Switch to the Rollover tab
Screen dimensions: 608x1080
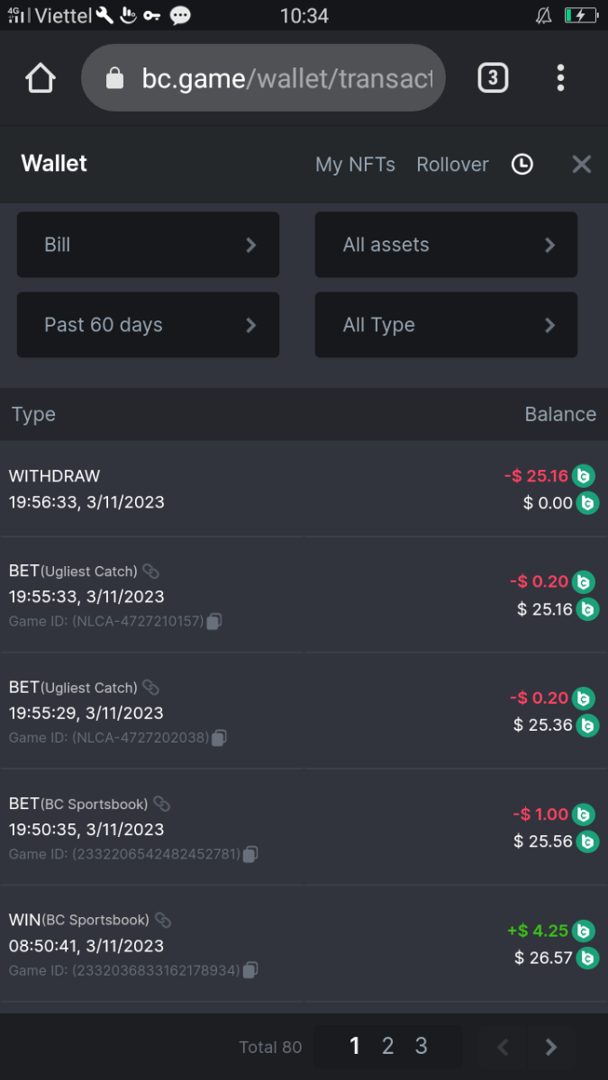[x=452, y=165]
